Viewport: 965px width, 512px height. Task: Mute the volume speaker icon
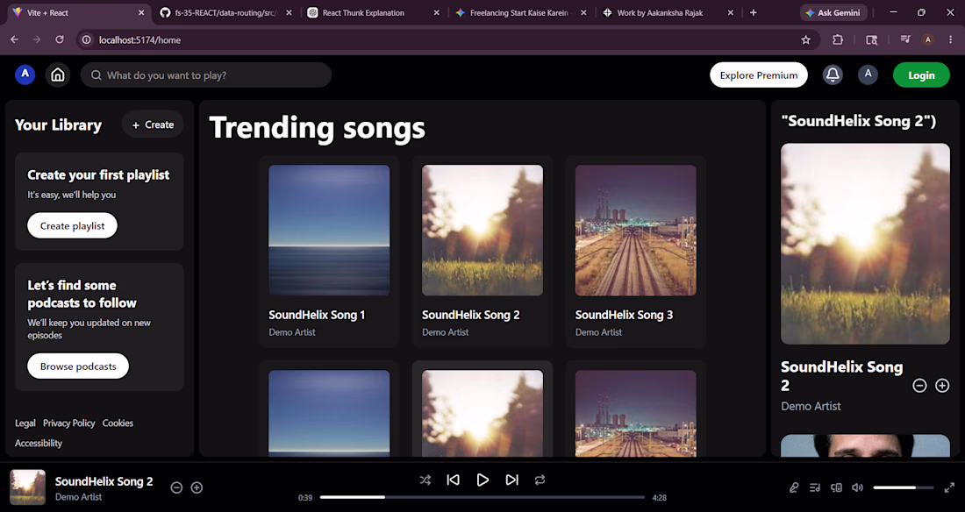pos(857,487)
